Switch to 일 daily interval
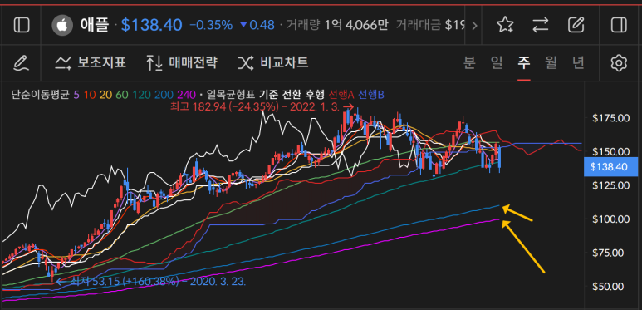Image resolution: width=642 pixels, height=310 pixels. point(497,62)
